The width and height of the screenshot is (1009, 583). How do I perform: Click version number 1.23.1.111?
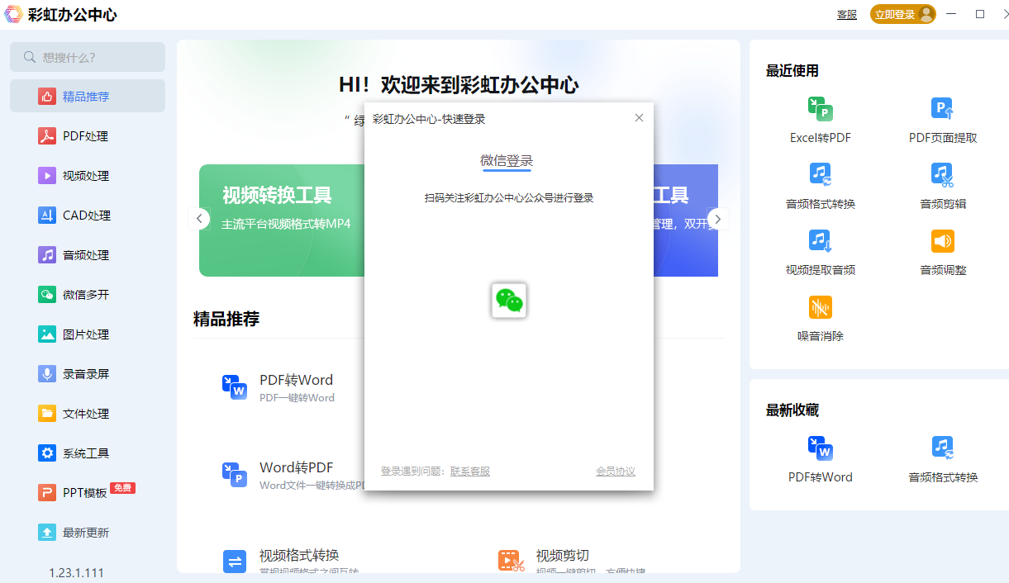click(x=76, y=572)
